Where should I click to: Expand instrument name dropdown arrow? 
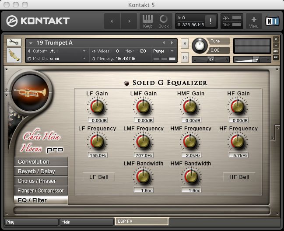[31, 43]
